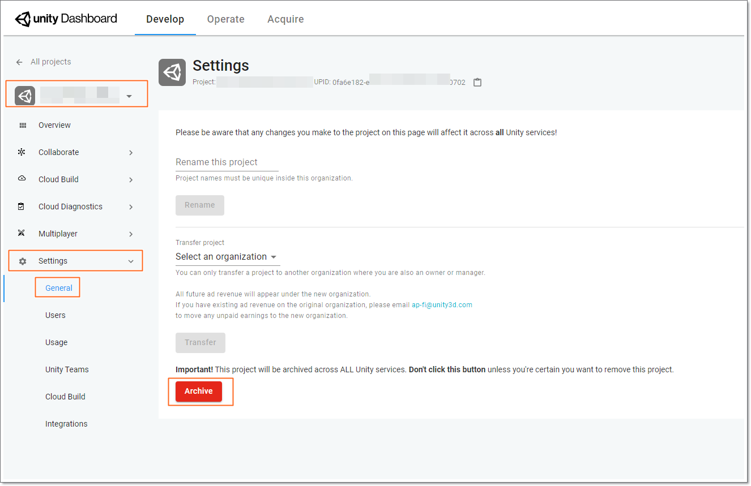The width and height of the screenshot is (751, 486).
Task: Click the Multiplayer crossed swords icon
Action: (22, 233)
